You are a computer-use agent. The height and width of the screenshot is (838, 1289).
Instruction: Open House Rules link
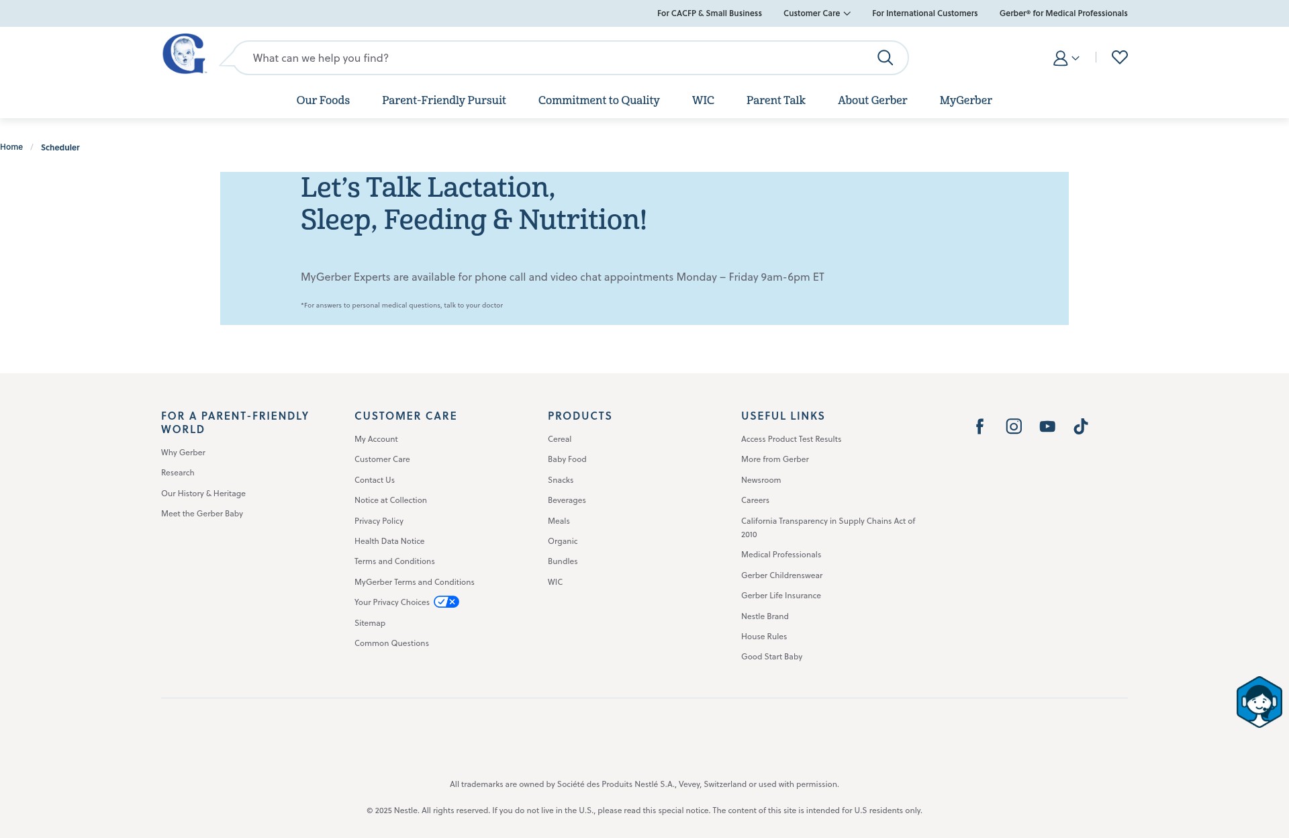[764, 637]
